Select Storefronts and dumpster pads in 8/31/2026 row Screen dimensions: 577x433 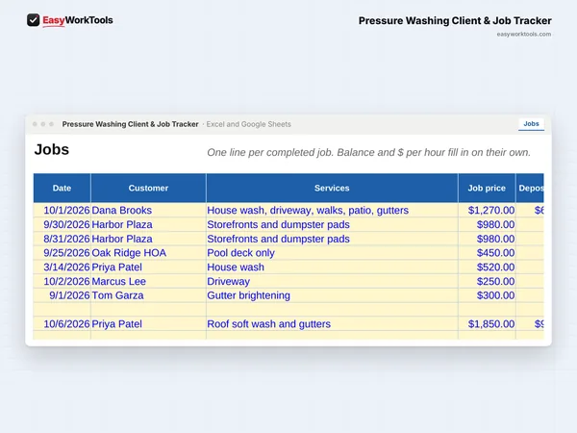pos(332,239)
